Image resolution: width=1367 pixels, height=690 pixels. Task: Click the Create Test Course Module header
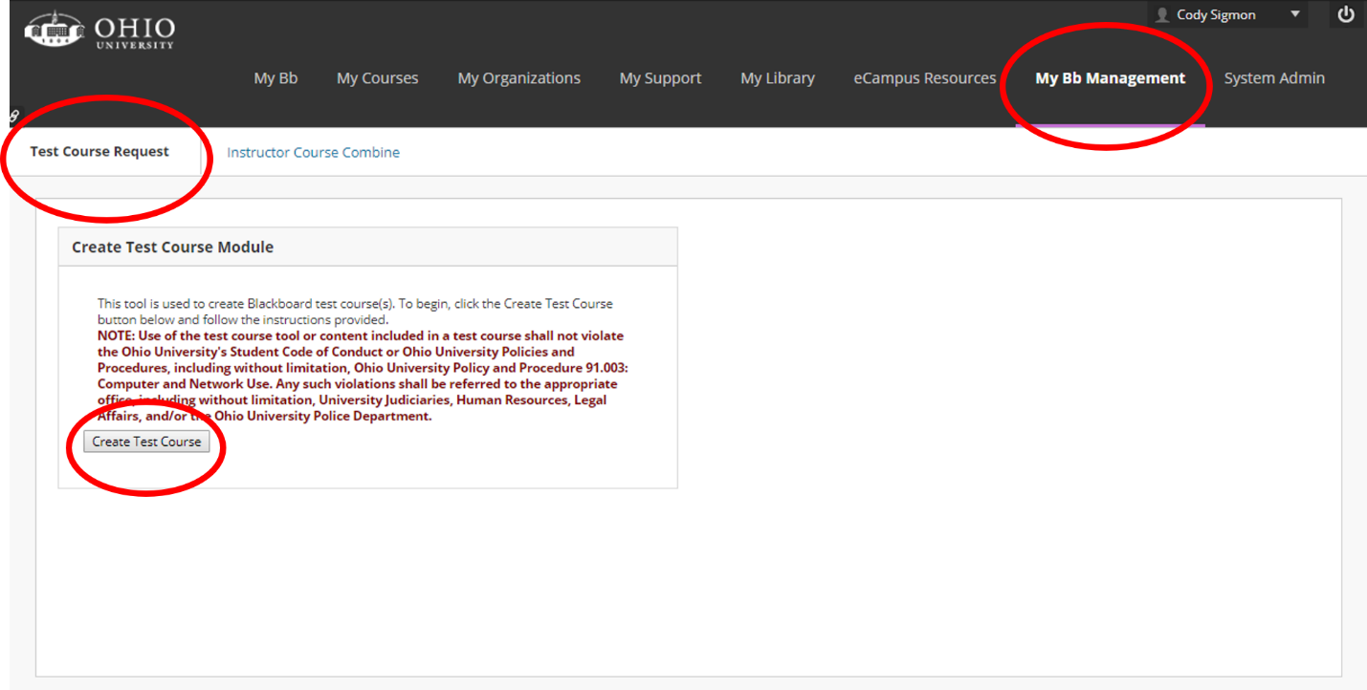(367, 247)
